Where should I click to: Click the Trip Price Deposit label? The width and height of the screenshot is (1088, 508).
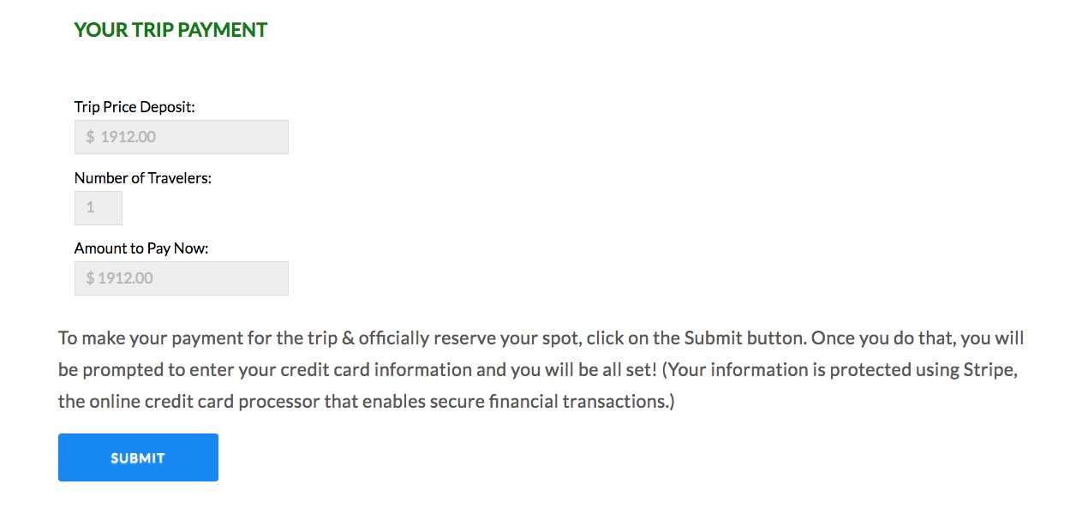[x=134, y=106]
